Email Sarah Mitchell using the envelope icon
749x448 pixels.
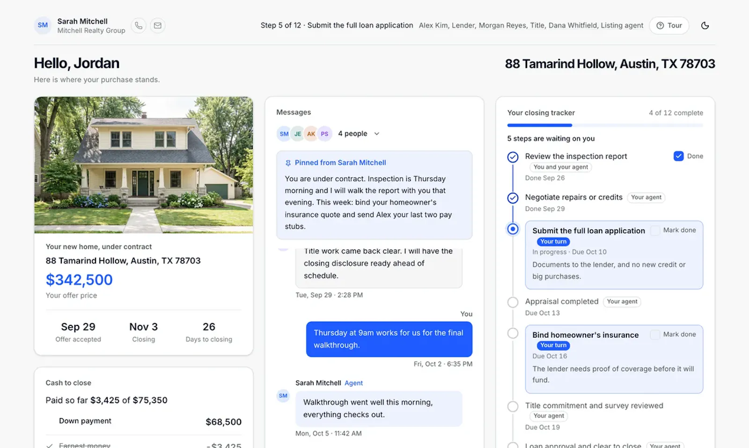(x=158, y=25)
